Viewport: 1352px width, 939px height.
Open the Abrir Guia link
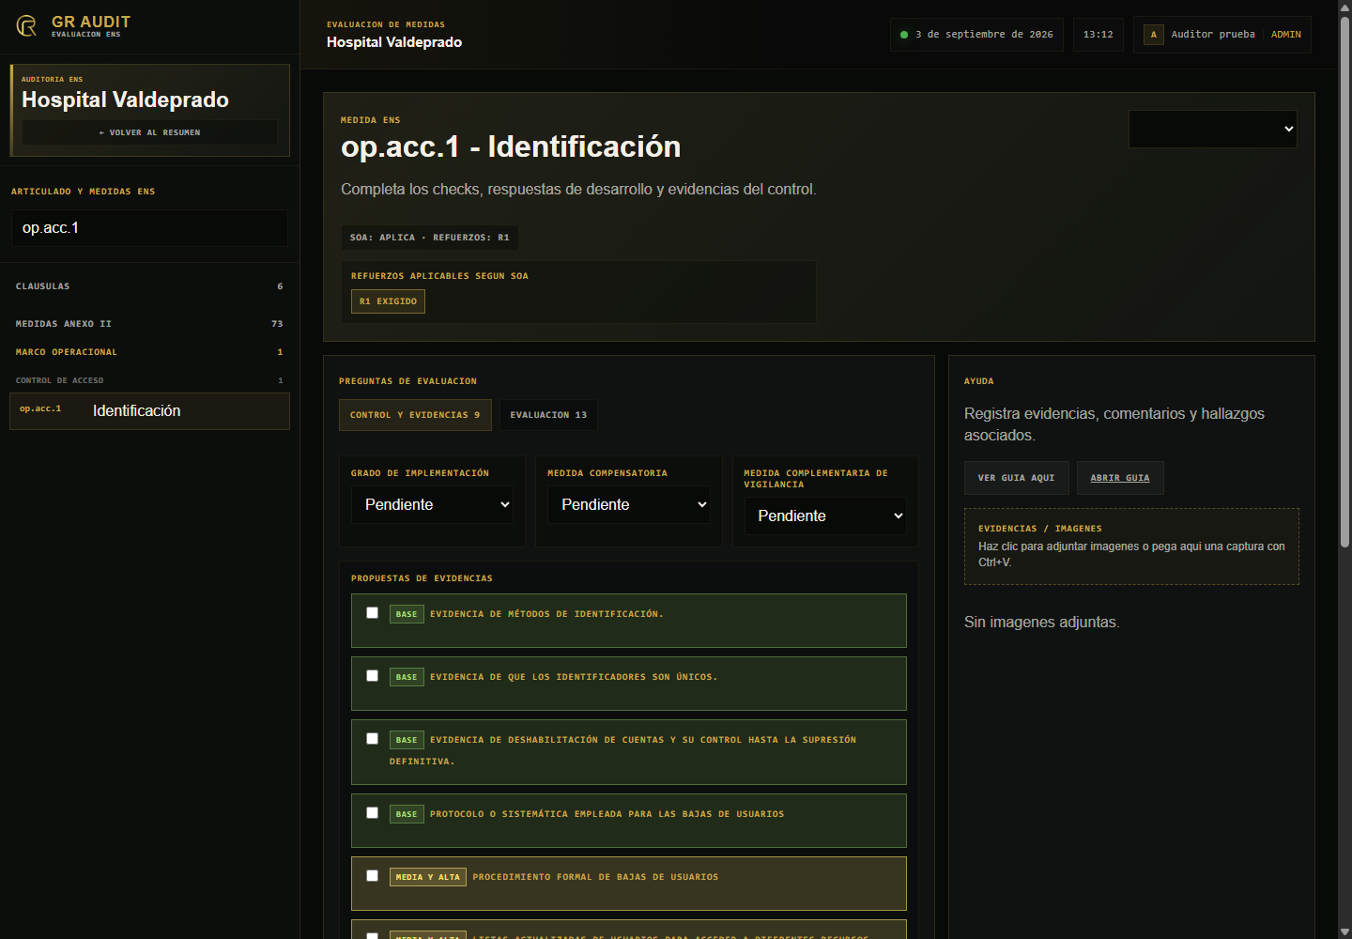(x=1120, y=478)
